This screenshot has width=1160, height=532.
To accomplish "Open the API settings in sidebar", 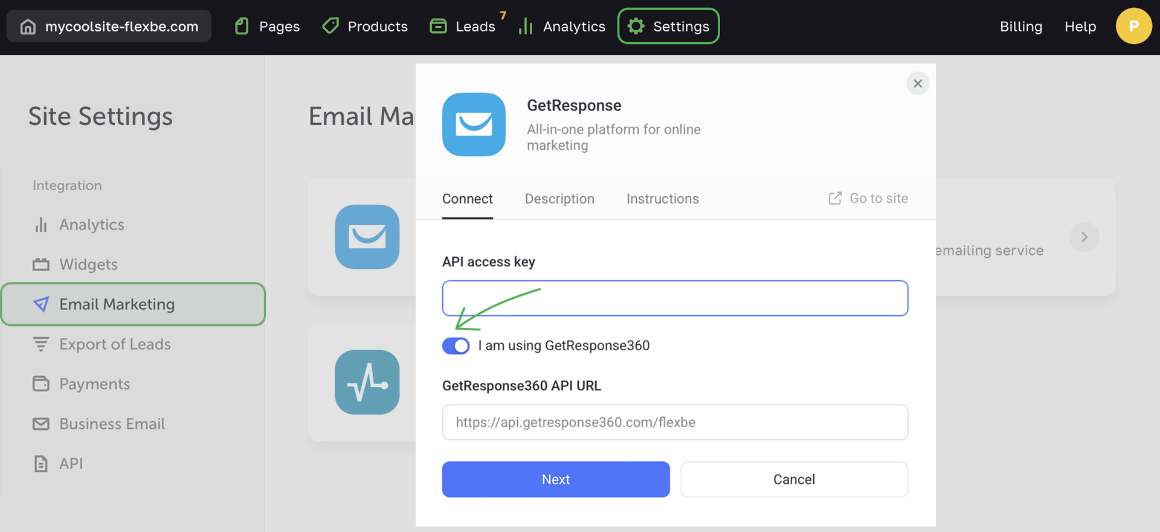I will [71, 464].
